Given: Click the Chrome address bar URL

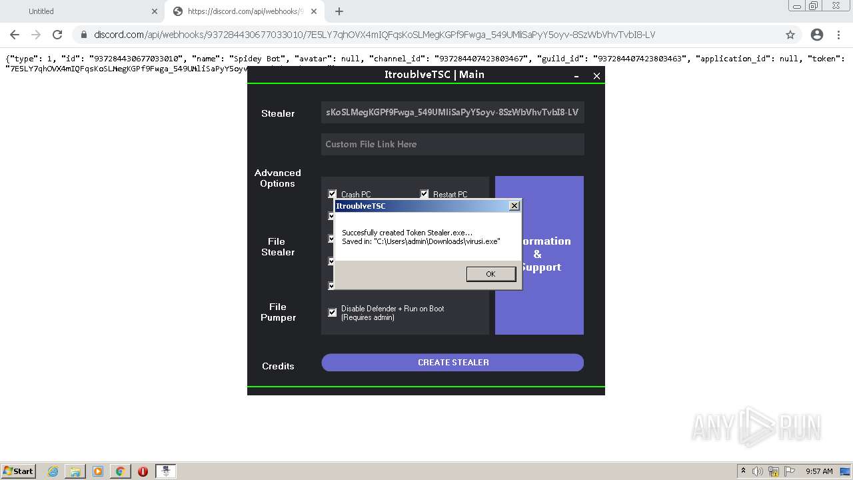Looking at the screenshot, I should (x=375, y=35).
